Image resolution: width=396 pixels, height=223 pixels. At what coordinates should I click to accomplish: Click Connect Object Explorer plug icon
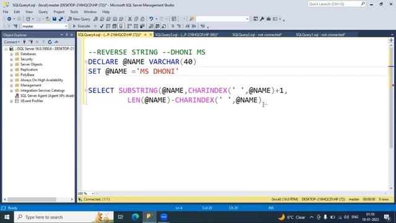point(25,42)
